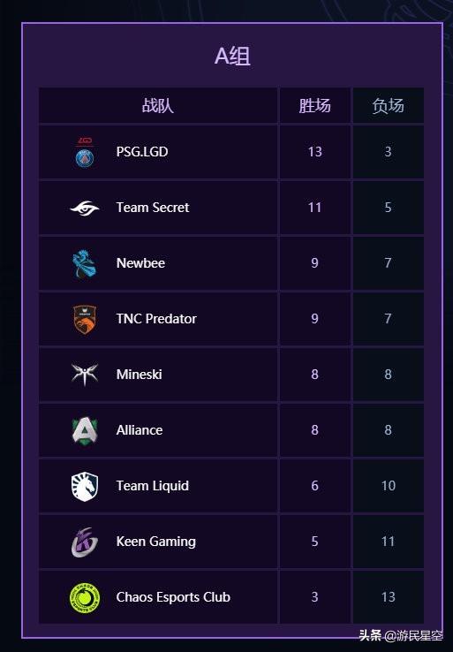Click PSG.LGD's 13 wins cell
Screen dimensions: 453x652
pos(315,152)
